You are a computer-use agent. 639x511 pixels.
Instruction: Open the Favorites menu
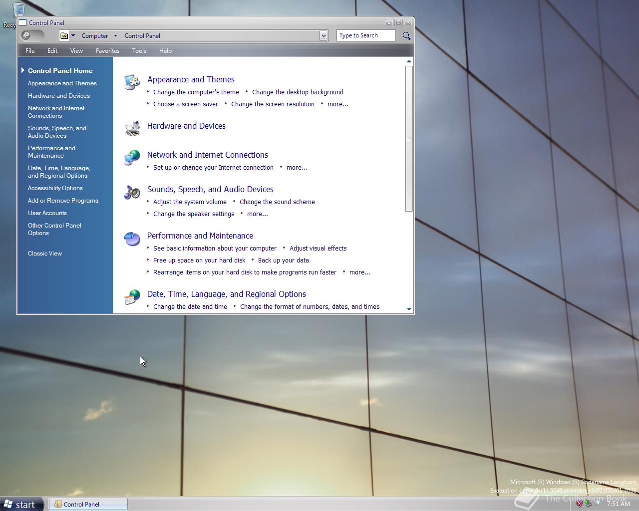[107, 51]
